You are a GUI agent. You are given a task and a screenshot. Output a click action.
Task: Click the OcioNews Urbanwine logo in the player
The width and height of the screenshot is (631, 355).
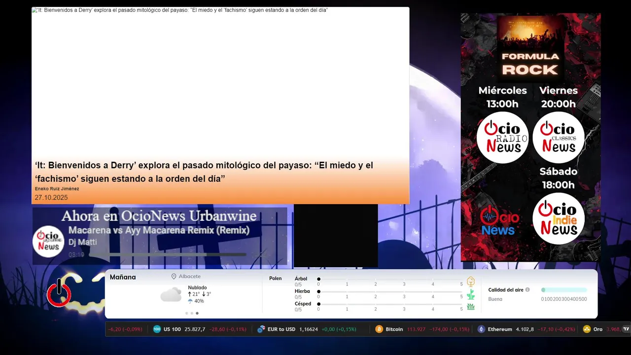point(48,242)
